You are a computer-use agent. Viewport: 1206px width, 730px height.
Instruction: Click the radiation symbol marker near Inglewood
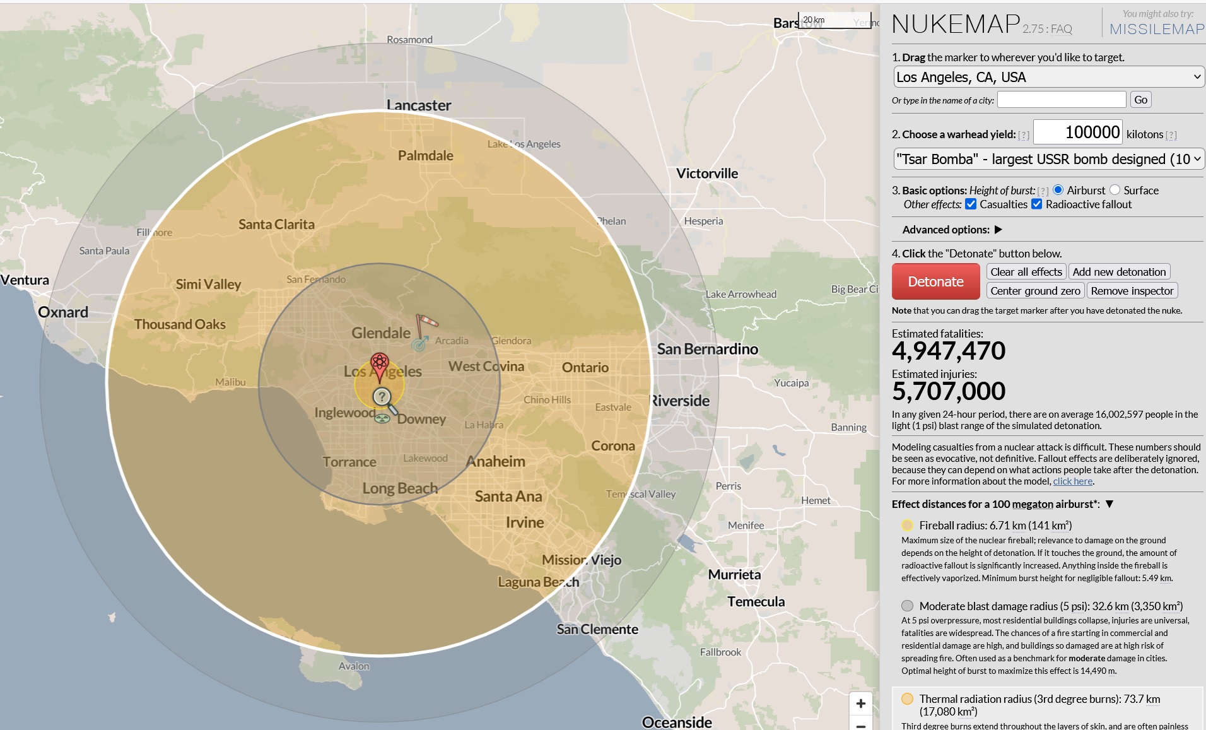(382, 418)
